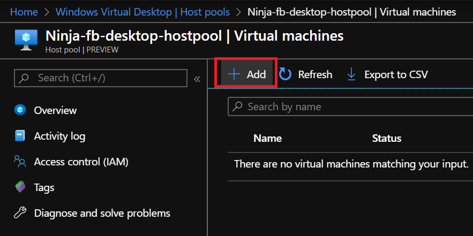Open Diagnose and solve problems item
Image resolution: width=473 pixels, height=236 pixels.
(102, 214)
